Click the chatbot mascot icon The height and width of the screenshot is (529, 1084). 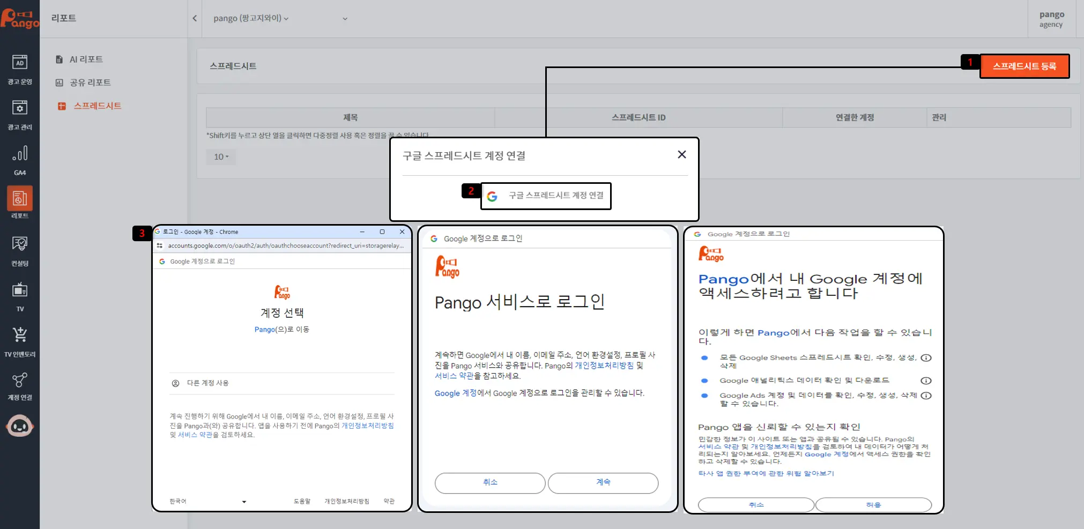[x=20, y=426]
